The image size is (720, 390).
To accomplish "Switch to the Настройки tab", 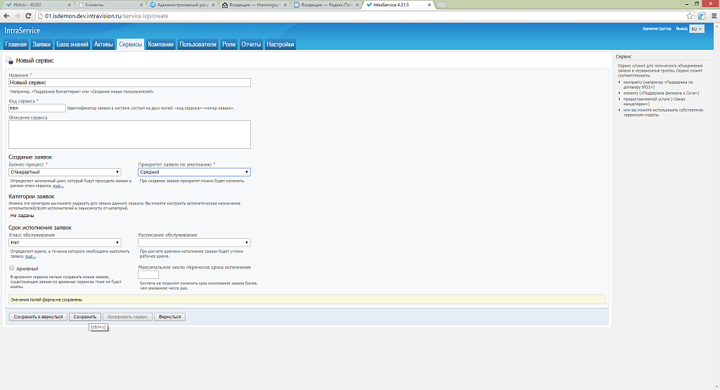I will pos(281,44).
